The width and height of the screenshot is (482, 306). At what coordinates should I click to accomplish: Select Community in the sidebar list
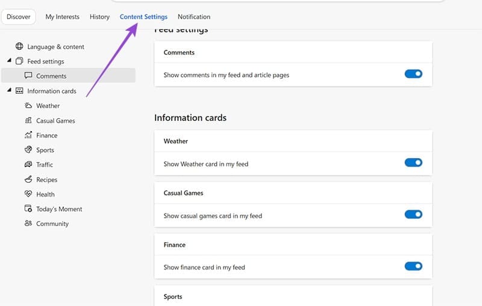point(52,224)
